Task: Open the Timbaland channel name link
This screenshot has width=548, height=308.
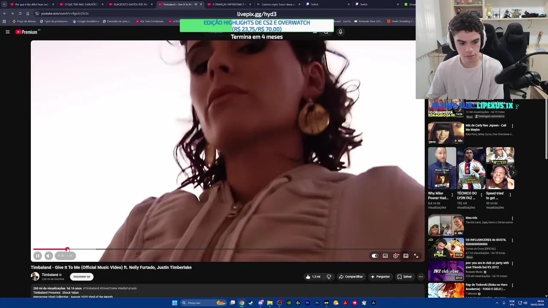Action: coord(50,275)
